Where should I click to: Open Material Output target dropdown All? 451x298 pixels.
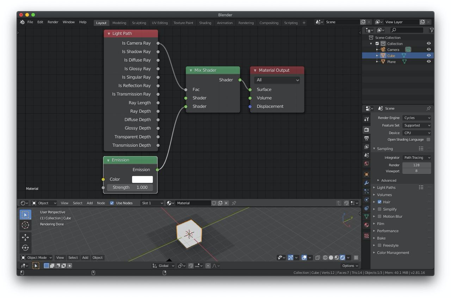[277, 80]
